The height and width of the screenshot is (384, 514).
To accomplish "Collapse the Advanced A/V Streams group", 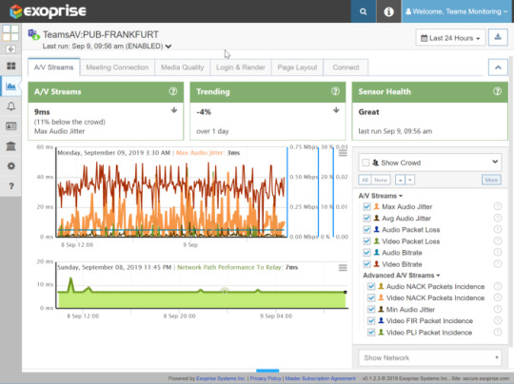I will (x=402, y=276).
